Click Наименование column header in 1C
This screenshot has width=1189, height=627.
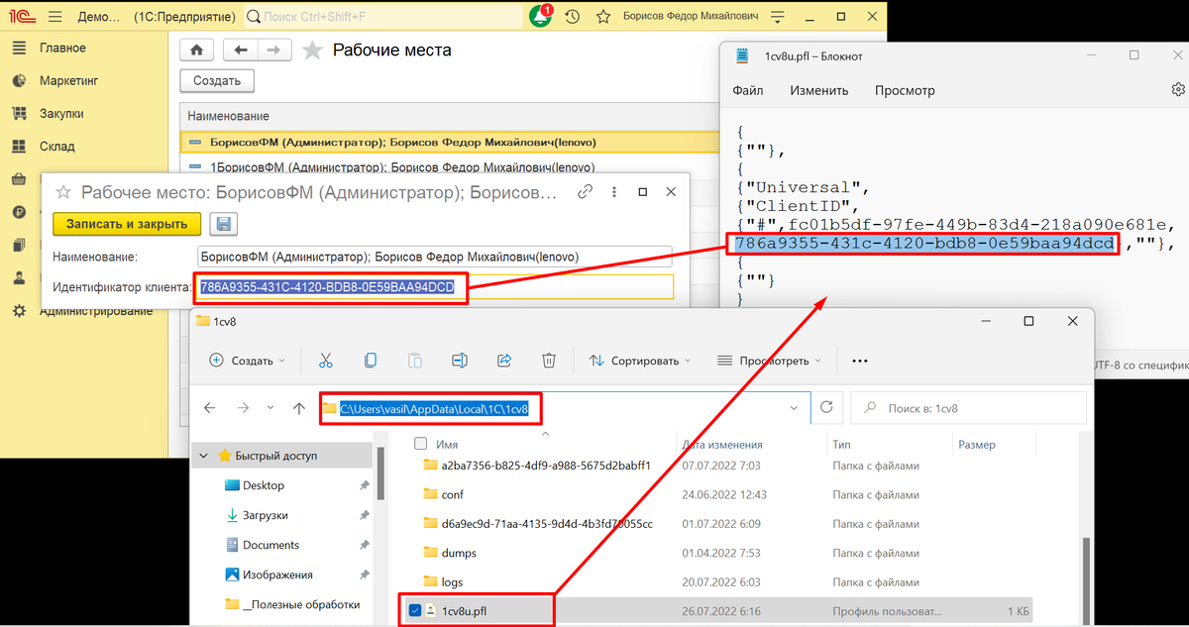click(x=228, y=116)
